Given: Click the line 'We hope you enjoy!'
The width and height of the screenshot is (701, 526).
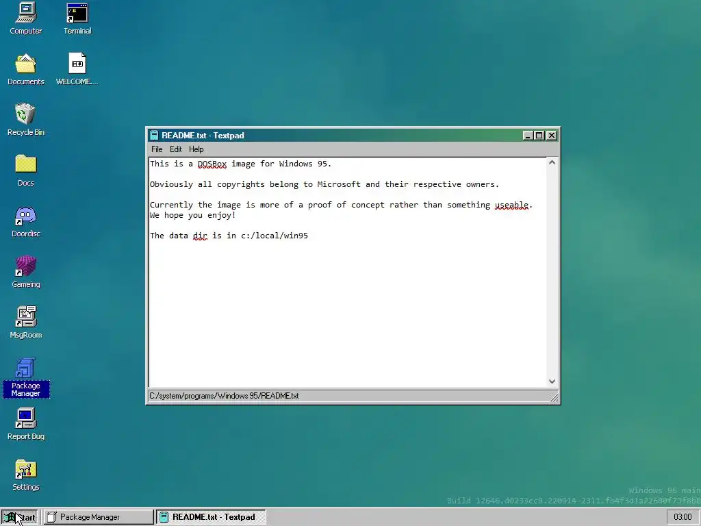Looking at the screenshot, I should pyautogui.click(x=192, y=215).
